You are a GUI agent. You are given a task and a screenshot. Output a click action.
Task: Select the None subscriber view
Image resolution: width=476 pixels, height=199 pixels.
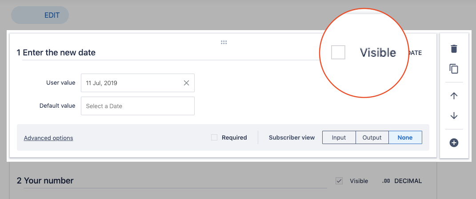[405, 137]
